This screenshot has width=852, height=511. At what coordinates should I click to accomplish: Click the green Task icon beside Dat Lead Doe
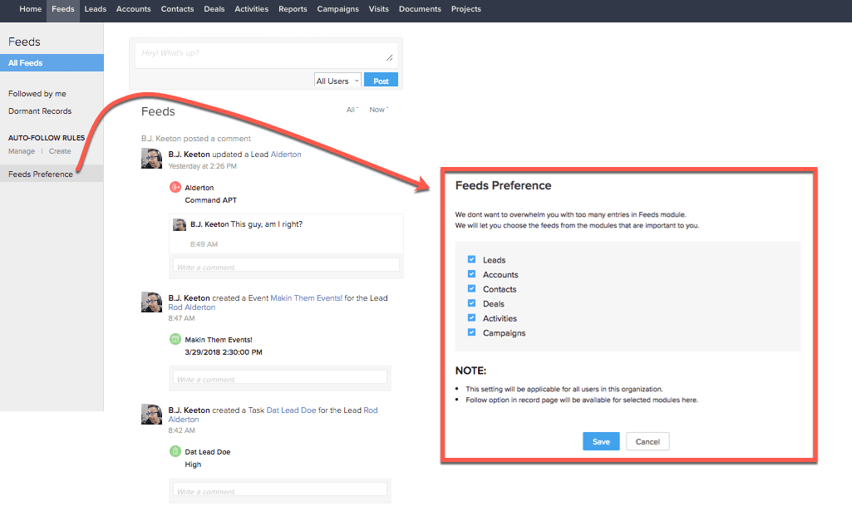[x=176, y=451]
